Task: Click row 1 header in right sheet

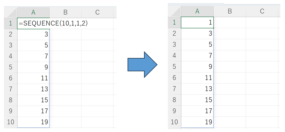Action: point(175,22)
